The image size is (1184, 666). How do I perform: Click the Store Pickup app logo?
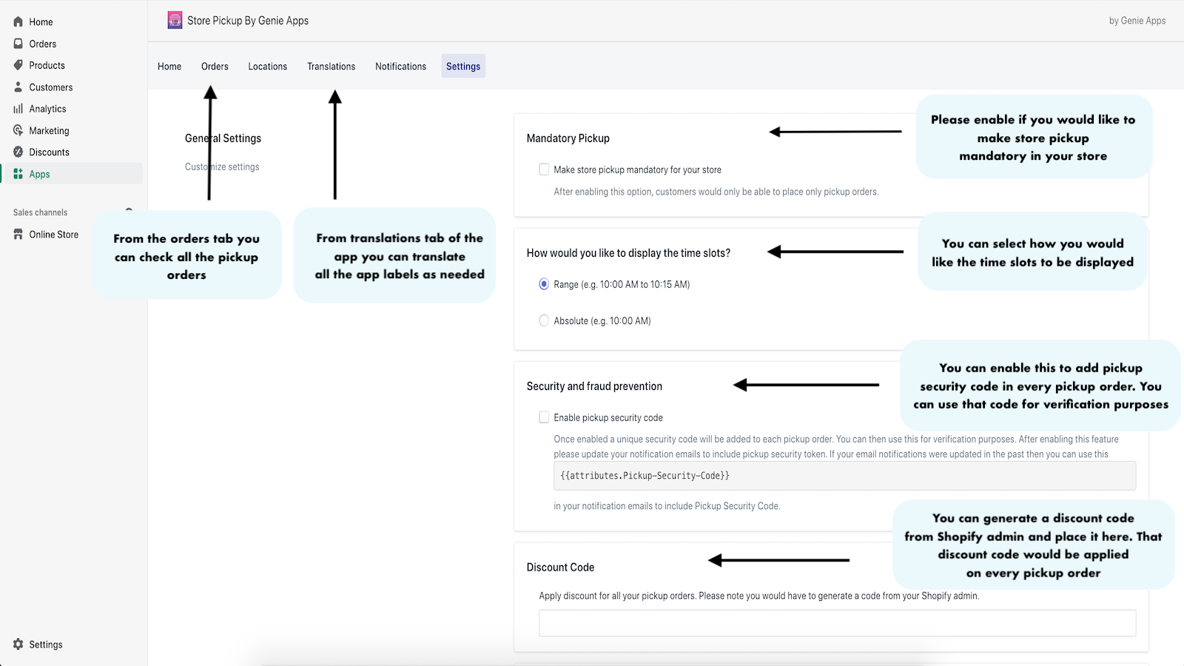coord(175,21)
